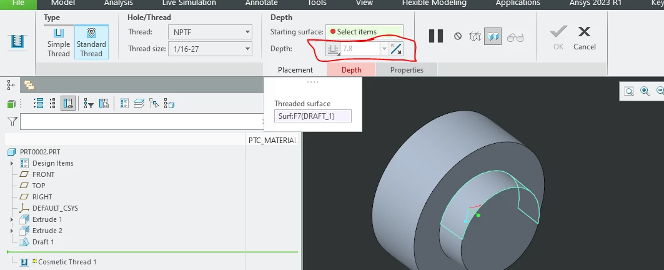Select Cosmetic Thread 1 in the tree
664x270 pixels.
[x=67, y=262]
